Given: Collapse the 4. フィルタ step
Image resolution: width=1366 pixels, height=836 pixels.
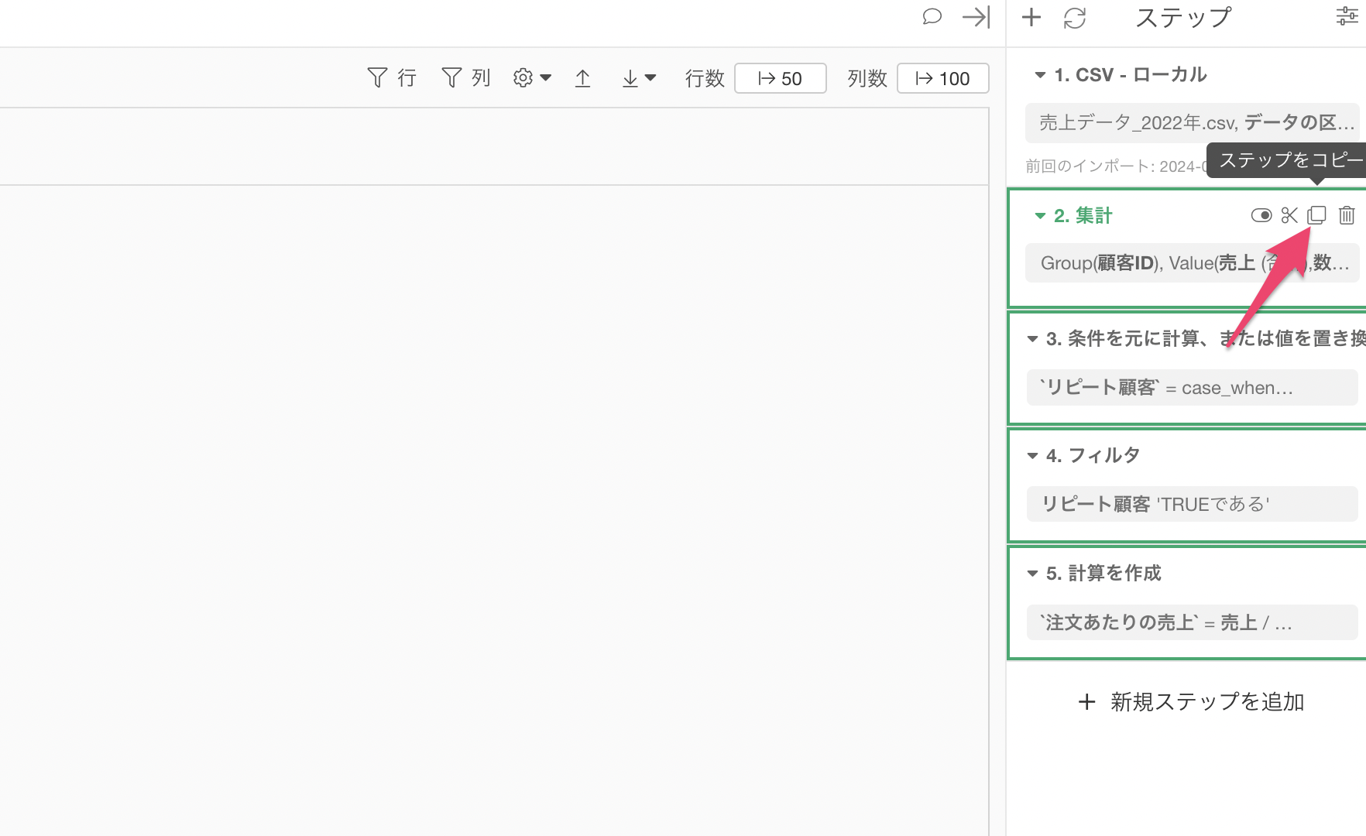Looking at the screenshot, I should (x=1032, y=456).
